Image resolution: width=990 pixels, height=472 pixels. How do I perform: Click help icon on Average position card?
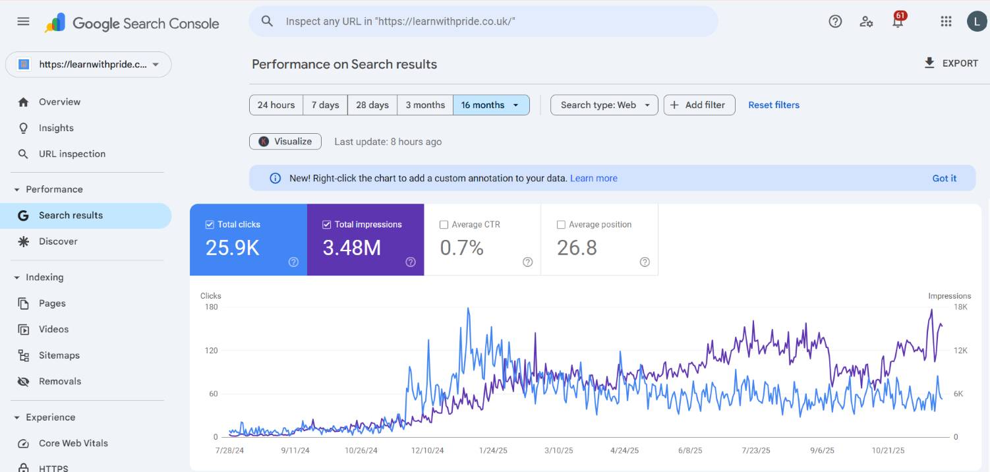[645, 262]
